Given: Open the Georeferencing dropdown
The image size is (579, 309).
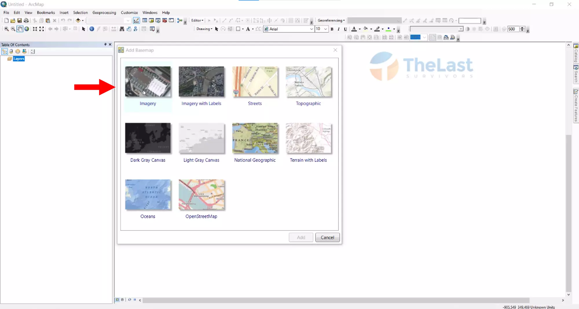Looking at the screenshot, I should pyautogui.click(x=331, y=21).
